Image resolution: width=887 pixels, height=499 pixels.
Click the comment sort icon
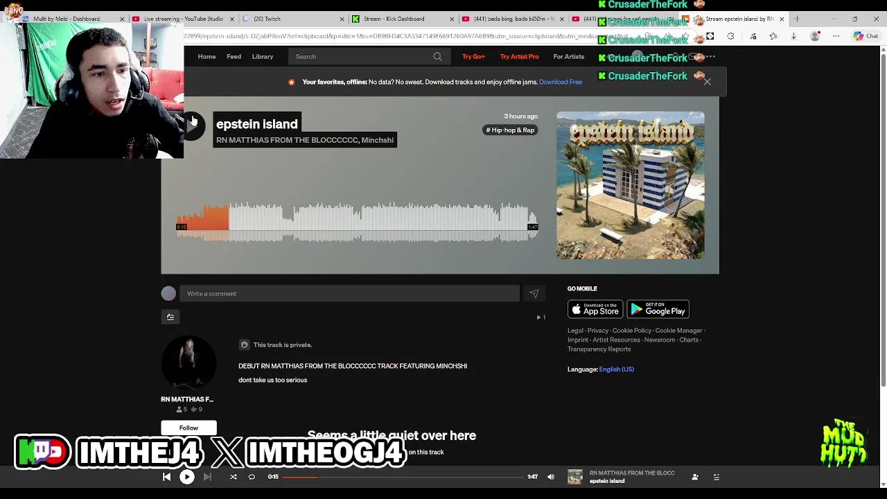coord(170,317)
